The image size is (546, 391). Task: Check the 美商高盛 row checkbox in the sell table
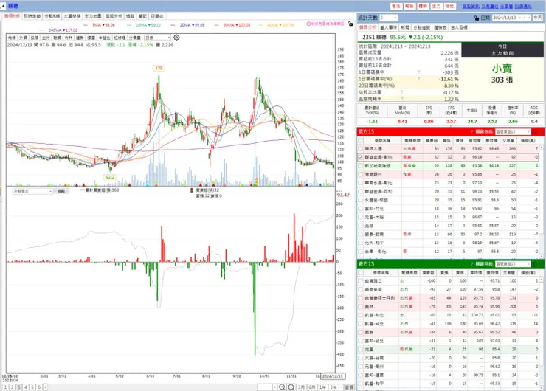pos(361,289)
